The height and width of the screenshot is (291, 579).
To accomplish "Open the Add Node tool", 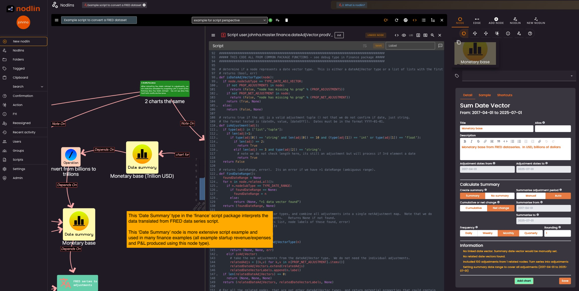I will 496,21.
